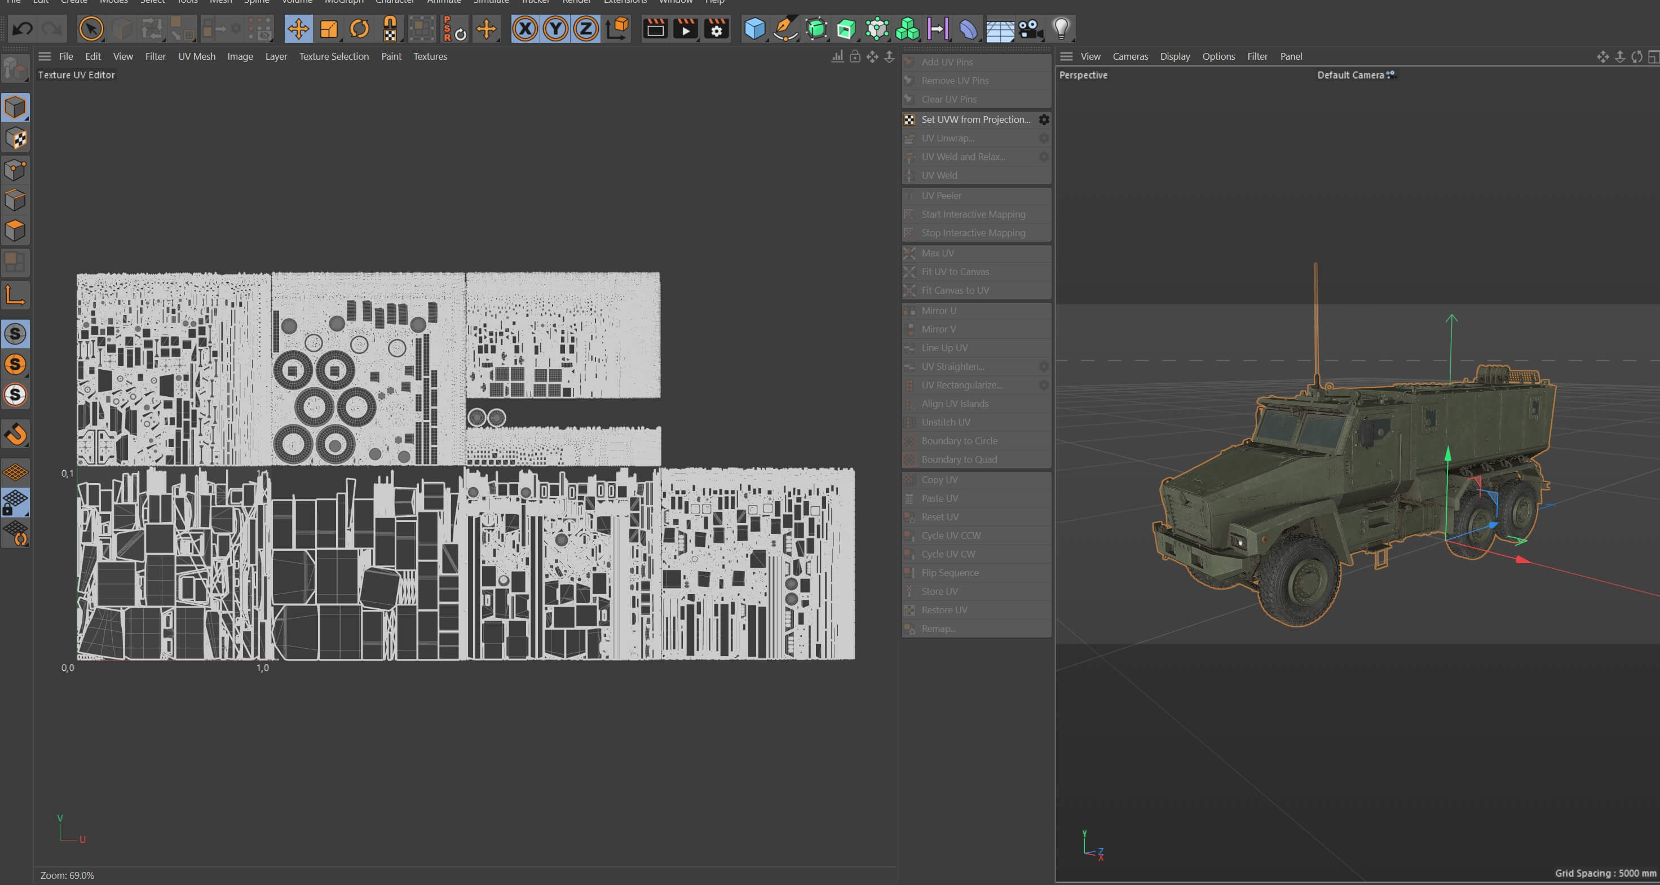Open the Perspective viewport hamburger menu
1660x885 pixels.
[x=1066, y=57]
